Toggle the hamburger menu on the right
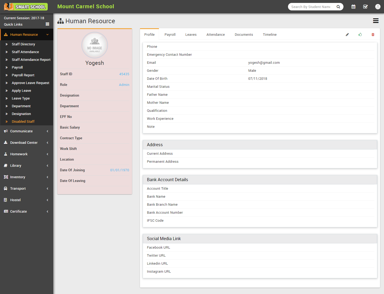This screenshot has height=294, width=384. click(x=376, y=21)
